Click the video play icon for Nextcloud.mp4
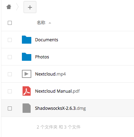Screen dimensions: 134x137 pyautogui.click(x=27, y=74)
